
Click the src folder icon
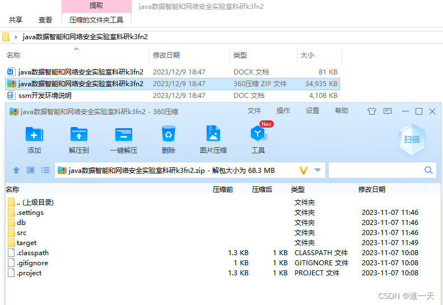coord(11,233)
